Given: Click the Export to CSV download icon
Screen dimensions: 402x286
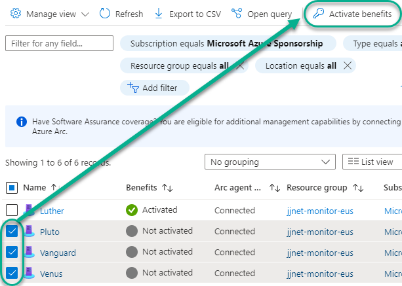Looking at the screenshot, I should (x=159, y=14).
